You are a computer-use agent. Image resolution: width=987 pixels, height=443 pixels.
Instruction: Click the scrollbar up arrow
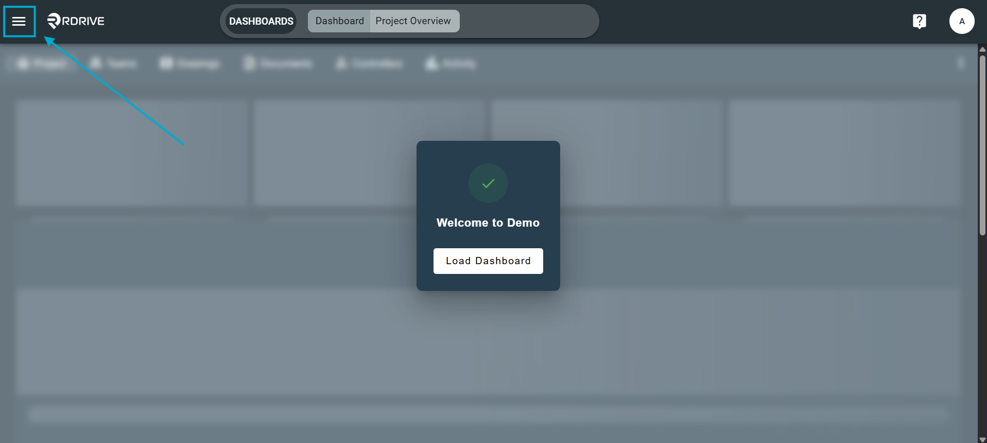(982, 49)
